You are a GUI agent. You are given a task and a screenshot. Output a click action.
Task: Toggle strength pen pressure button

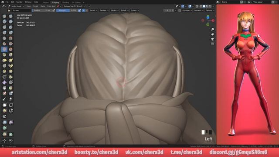[x=79, y=10]
